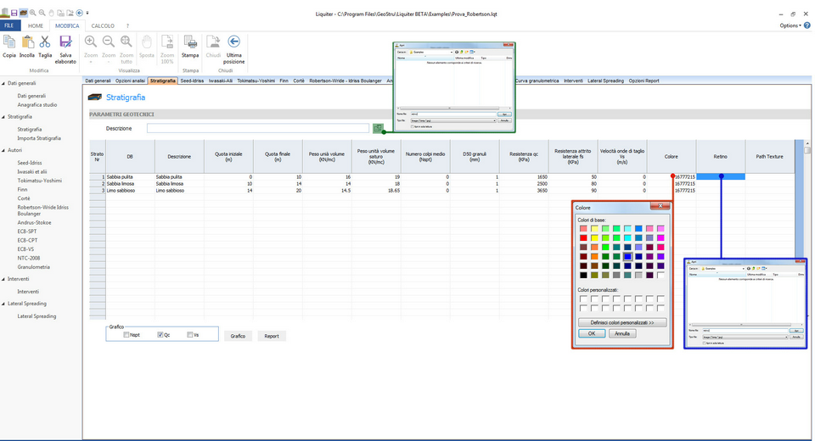This screenshot has height=441, width=815.
Task: Click the Path Texture column header
Action: pos(769,156)
